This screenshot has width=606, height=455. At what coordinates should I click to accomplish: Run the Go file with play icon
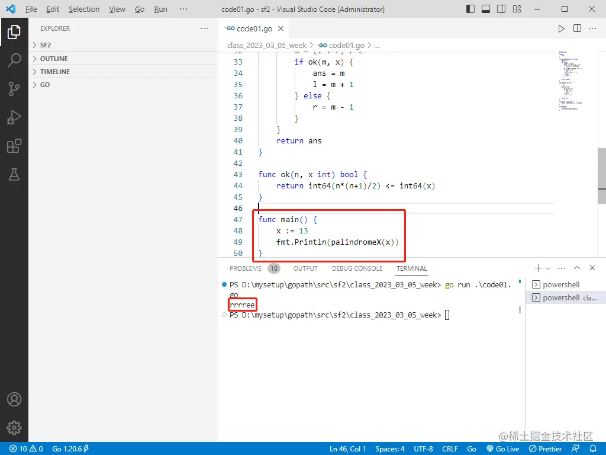[561, 28]
